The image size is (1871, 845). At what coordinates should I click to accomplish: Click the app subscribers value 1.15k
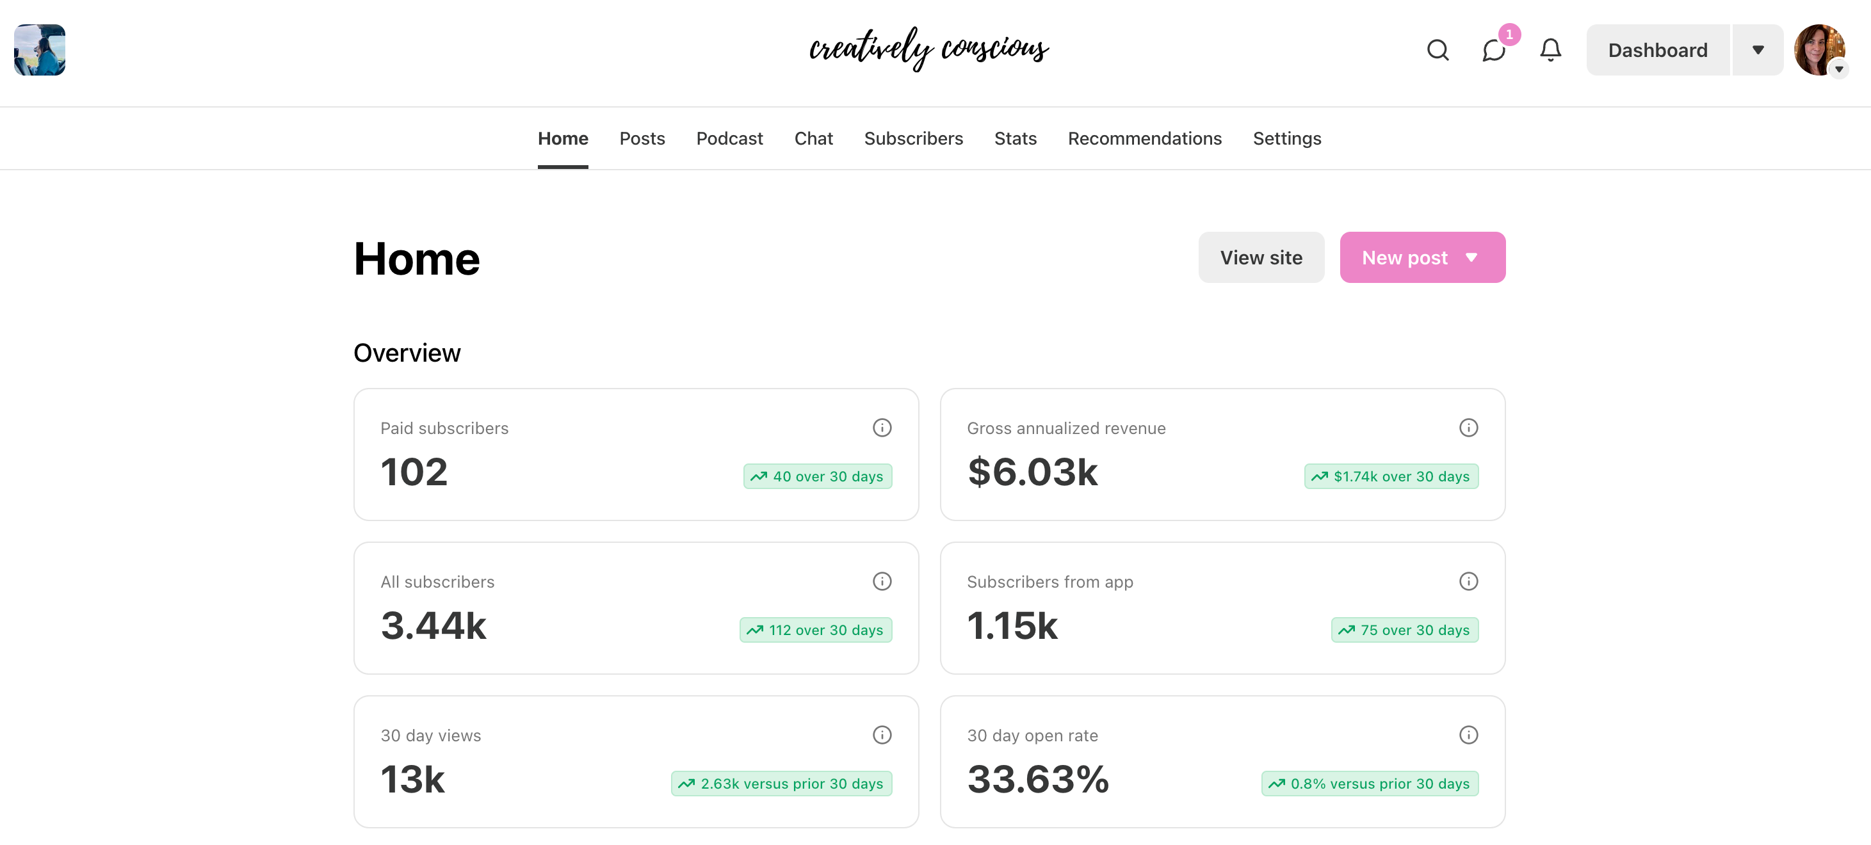(1012, 626)
